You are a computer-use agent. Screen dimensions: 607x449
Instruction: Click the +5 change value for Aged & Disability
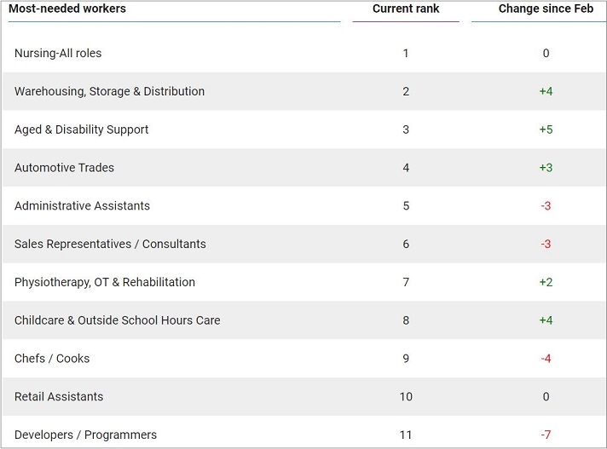546,130
